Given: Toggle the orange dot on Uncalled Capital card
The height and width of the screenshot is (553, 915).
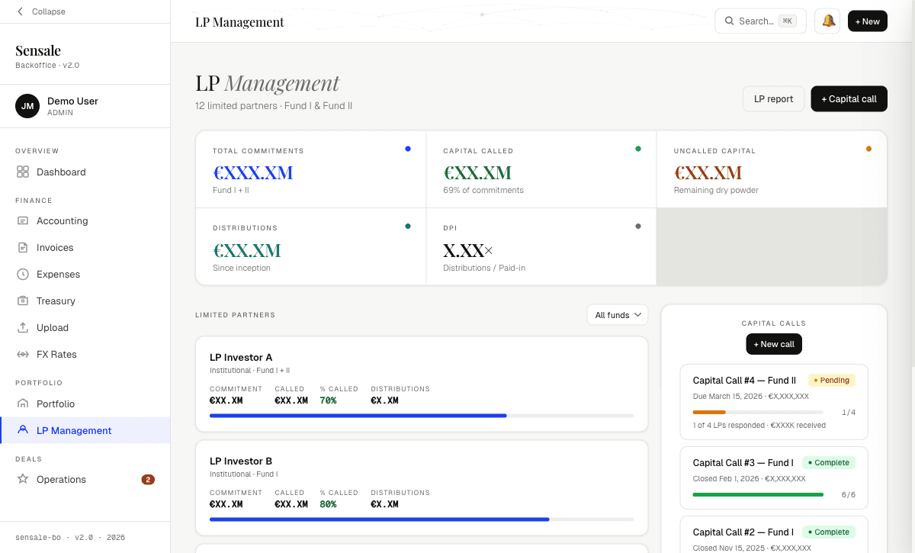Looking at the screenshot, I should click(868, 150).
